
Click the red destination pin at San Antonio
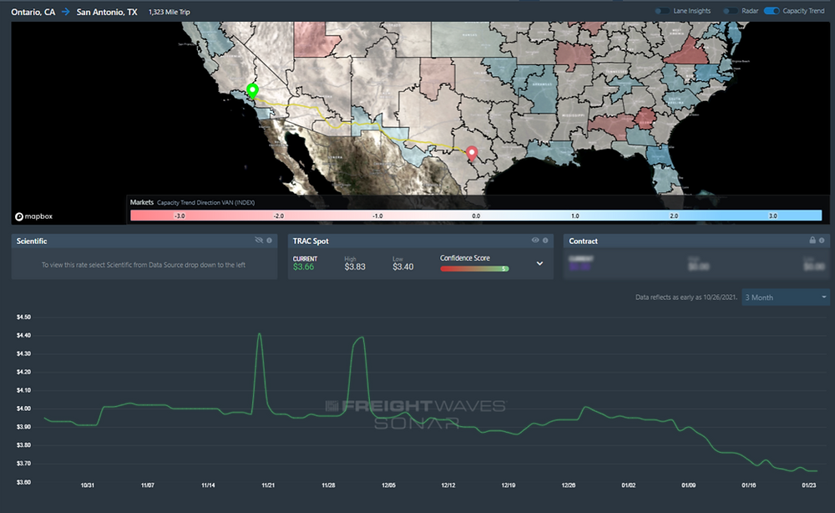(x=471, y=154)
